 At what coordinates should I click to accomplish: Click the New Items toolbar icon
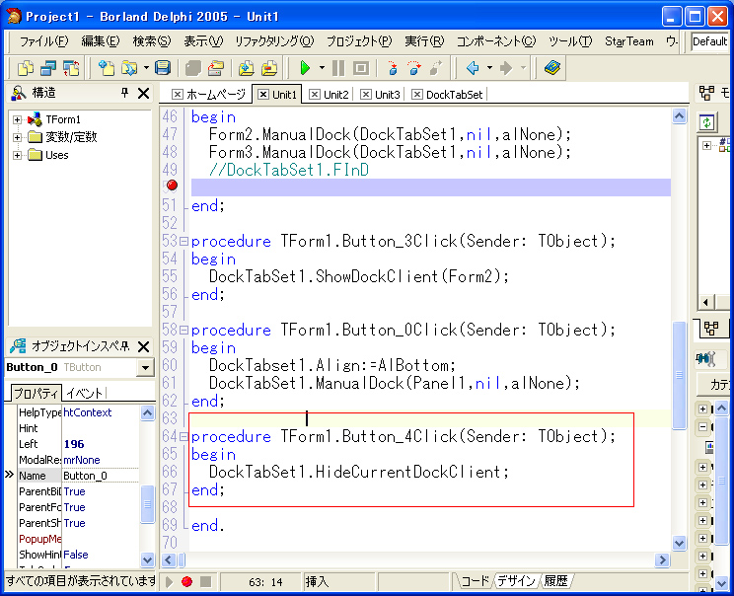[107, 68]
